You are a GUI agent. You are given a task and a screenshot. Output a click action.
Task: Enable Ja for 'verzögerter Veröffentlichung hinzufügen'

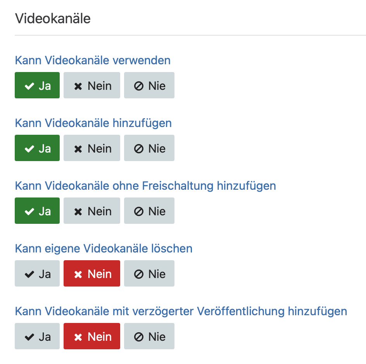pyautogui.click(x=37, y=336)
